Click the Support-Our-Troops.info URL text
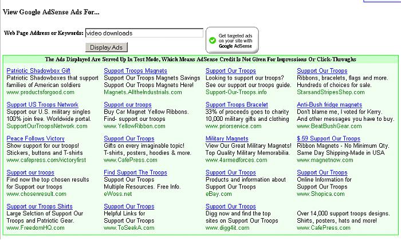Screen dimensions: 401x240 (236, 92)
